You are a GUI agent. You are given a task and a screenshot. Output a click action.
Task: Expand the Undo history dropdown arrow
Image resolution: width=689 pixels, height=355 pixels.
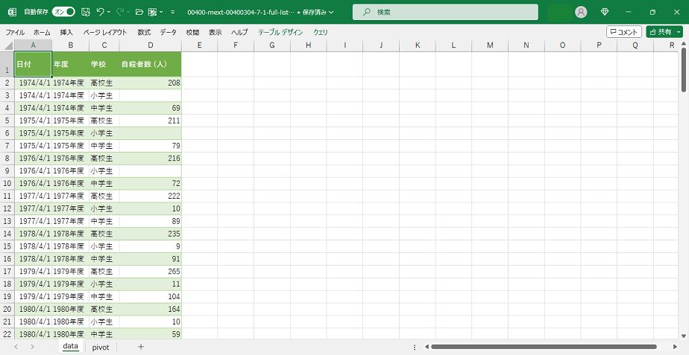point(109,13)
